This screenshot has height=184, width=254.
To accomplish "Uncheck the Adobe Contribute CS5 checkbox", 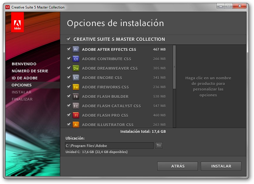I will pos(68,58).
